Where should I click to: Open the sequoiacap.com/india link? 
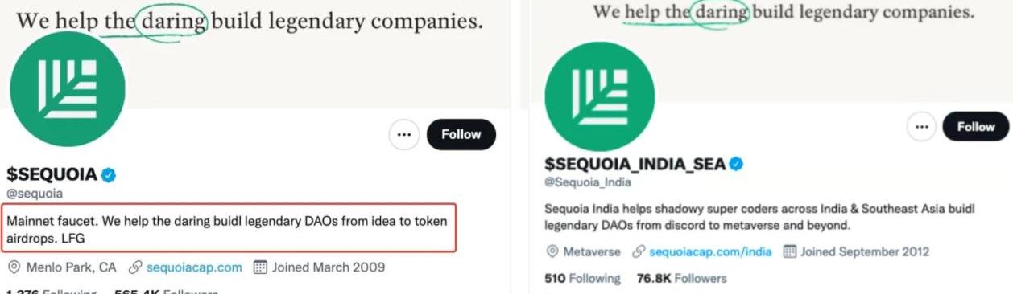(x=711, y=251)
